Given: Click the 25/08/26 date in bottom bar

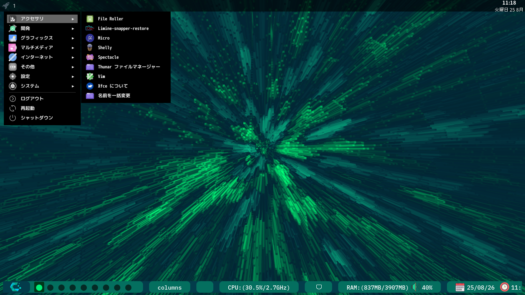Looking at the screenshot, I should tap(480, 287).
